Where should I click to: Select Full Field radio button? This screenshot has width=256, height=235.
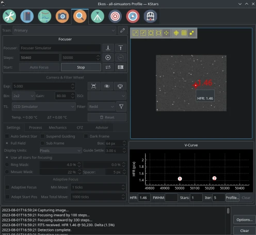click(7, 143)
